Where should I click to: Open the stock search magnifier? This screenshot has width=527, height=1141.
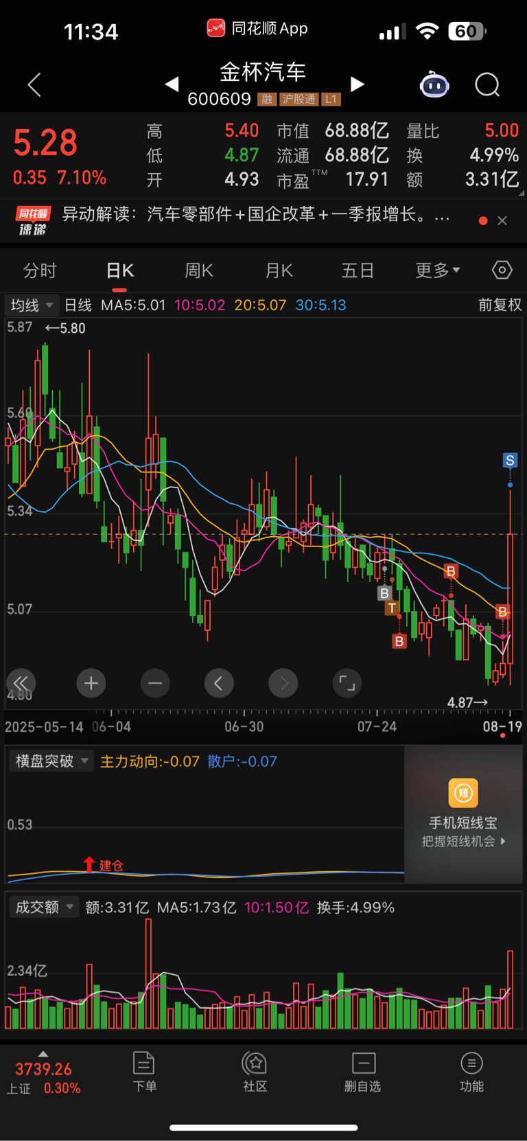[x=487, y=85]
